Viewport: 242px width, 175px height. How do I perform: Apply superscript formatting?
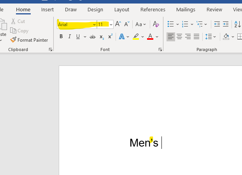(x=110, y=37)
